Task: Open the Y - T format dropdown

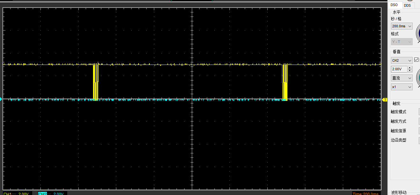Action: [402, 42]
